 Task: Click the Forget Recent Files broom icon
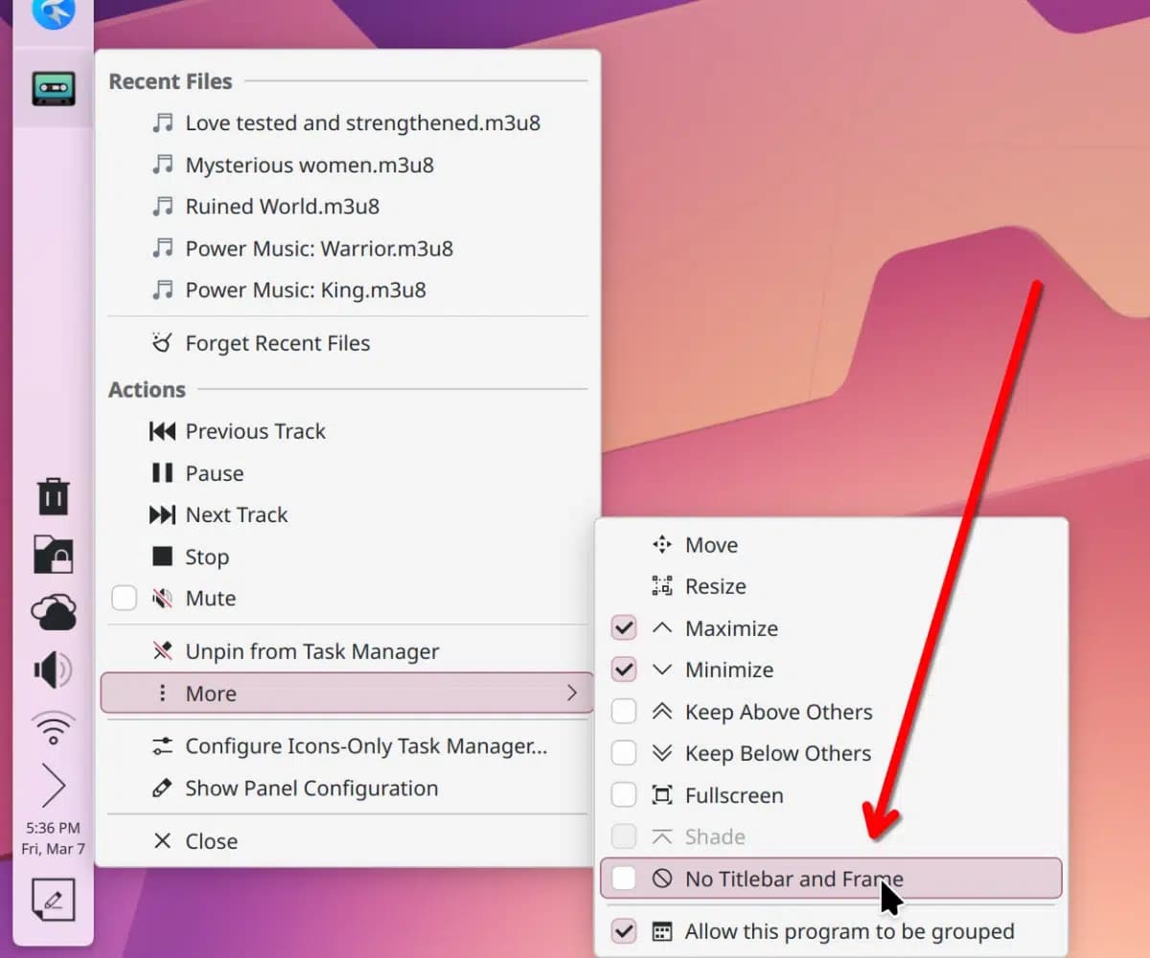pyautogui.click(x=163, y=343)
